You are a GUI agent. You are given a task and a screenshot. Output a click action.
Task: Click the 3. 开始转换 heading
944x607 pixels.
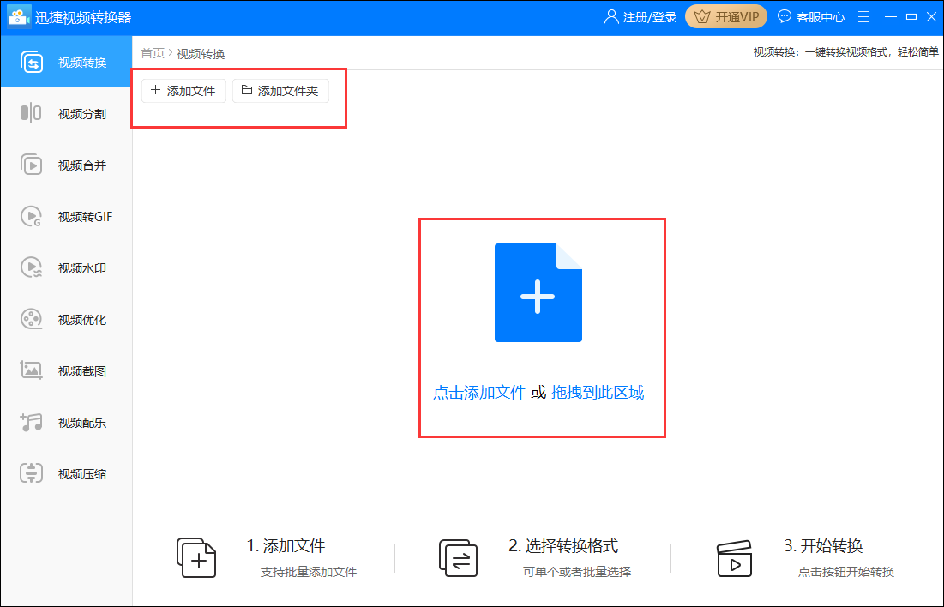[824, 546]
